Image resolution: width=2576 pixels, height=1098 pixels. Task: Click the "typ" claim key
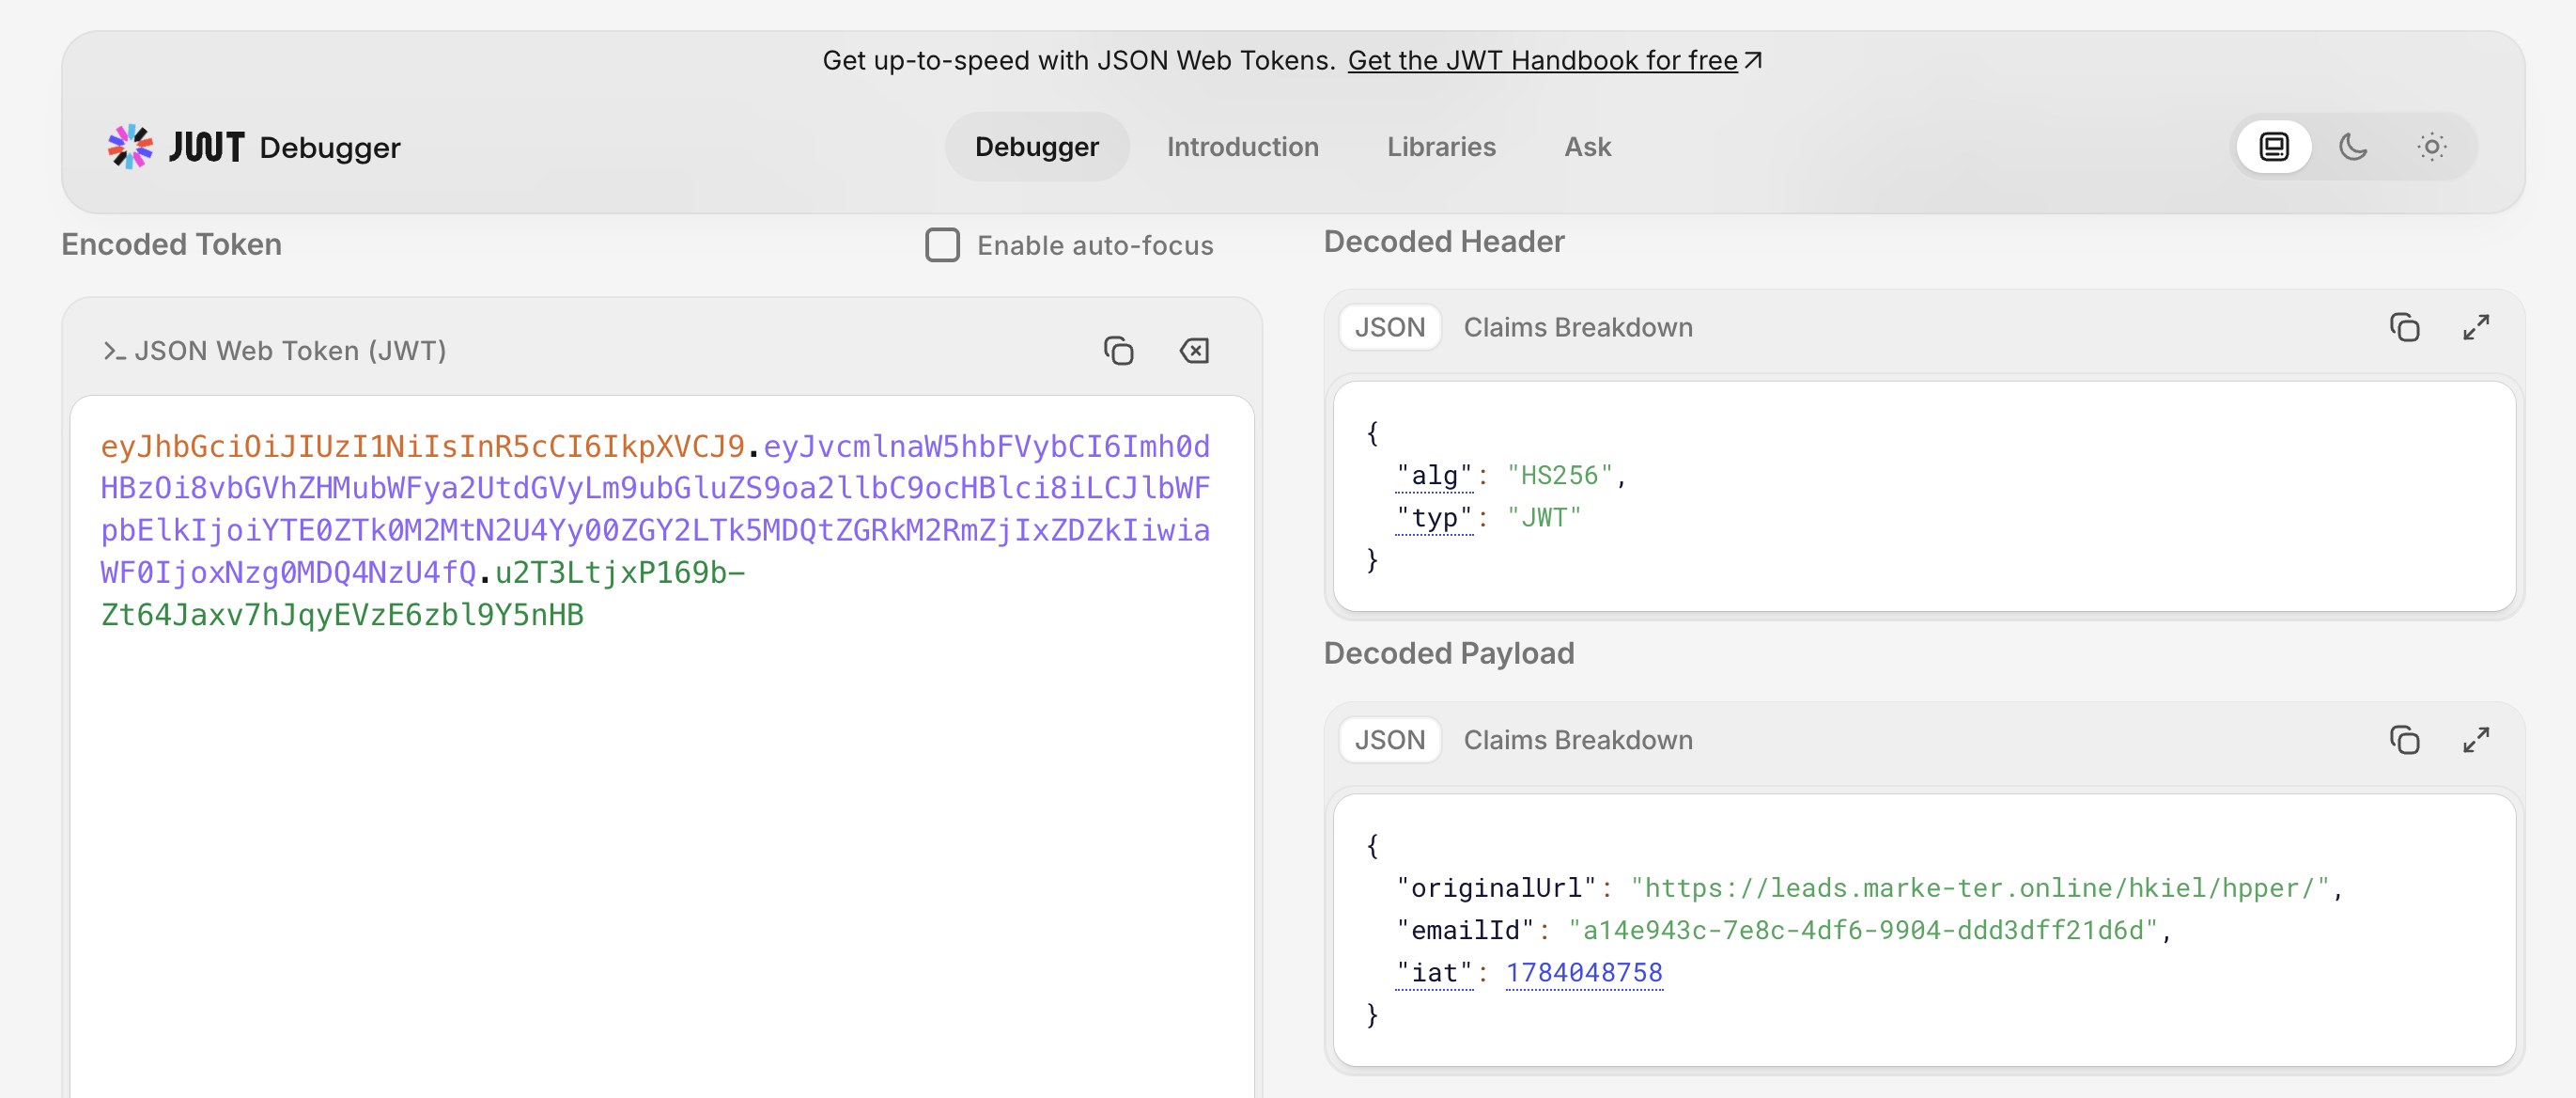click(x=1434, y=517)
